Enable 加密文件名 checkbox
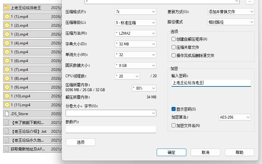 (x=173, y=126)
